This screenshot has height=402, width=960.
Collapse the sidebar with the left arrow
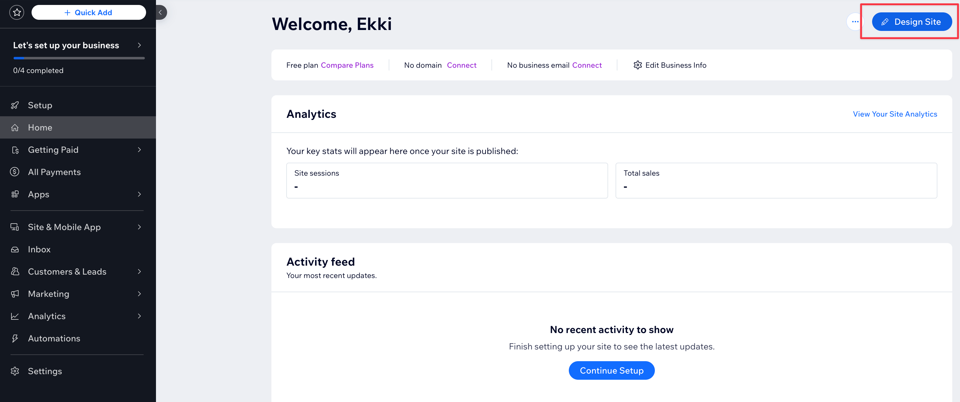point(161,12)
